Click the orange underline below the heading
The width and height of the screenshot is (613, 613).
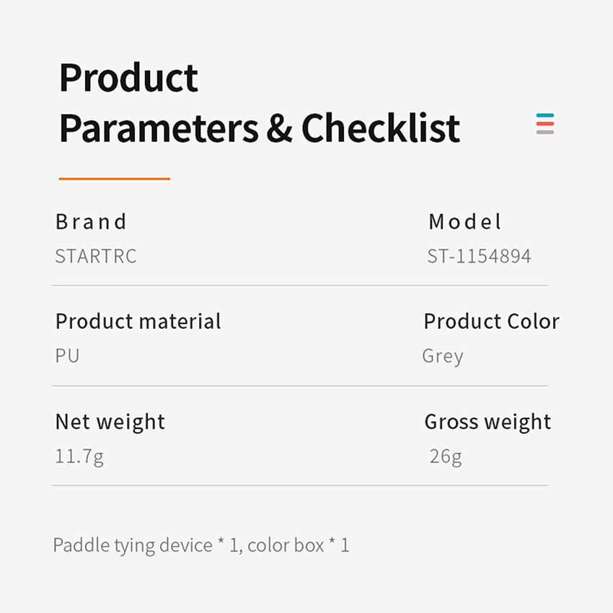pos(115,178)
